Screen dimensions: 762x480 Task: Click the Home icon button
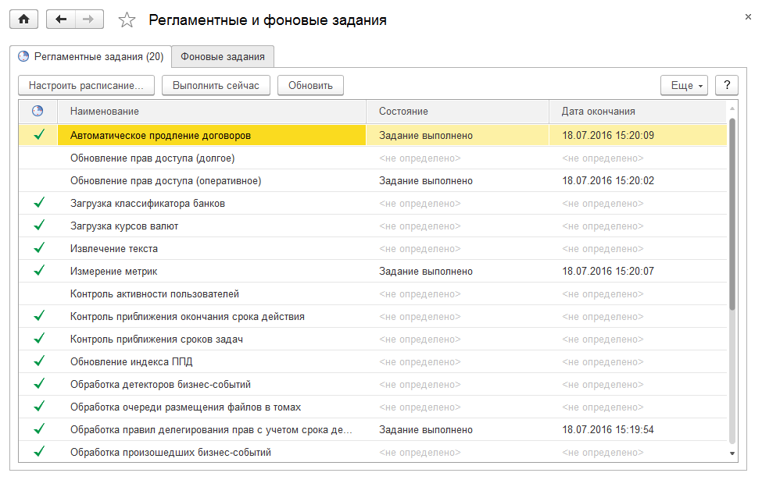pos(23,20)
